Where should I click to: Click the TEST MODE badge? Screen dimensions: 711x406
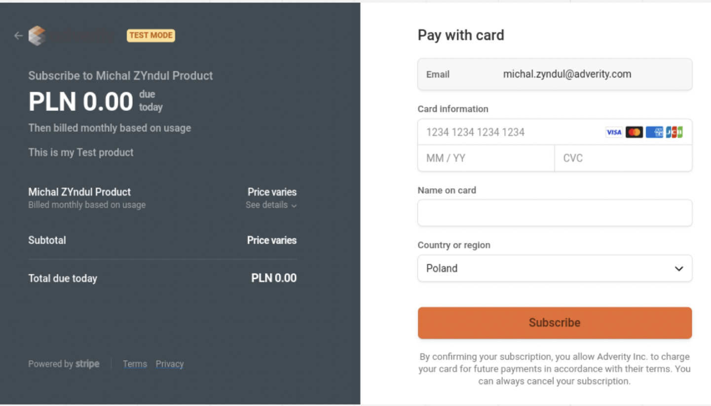(x=151, y=35)
